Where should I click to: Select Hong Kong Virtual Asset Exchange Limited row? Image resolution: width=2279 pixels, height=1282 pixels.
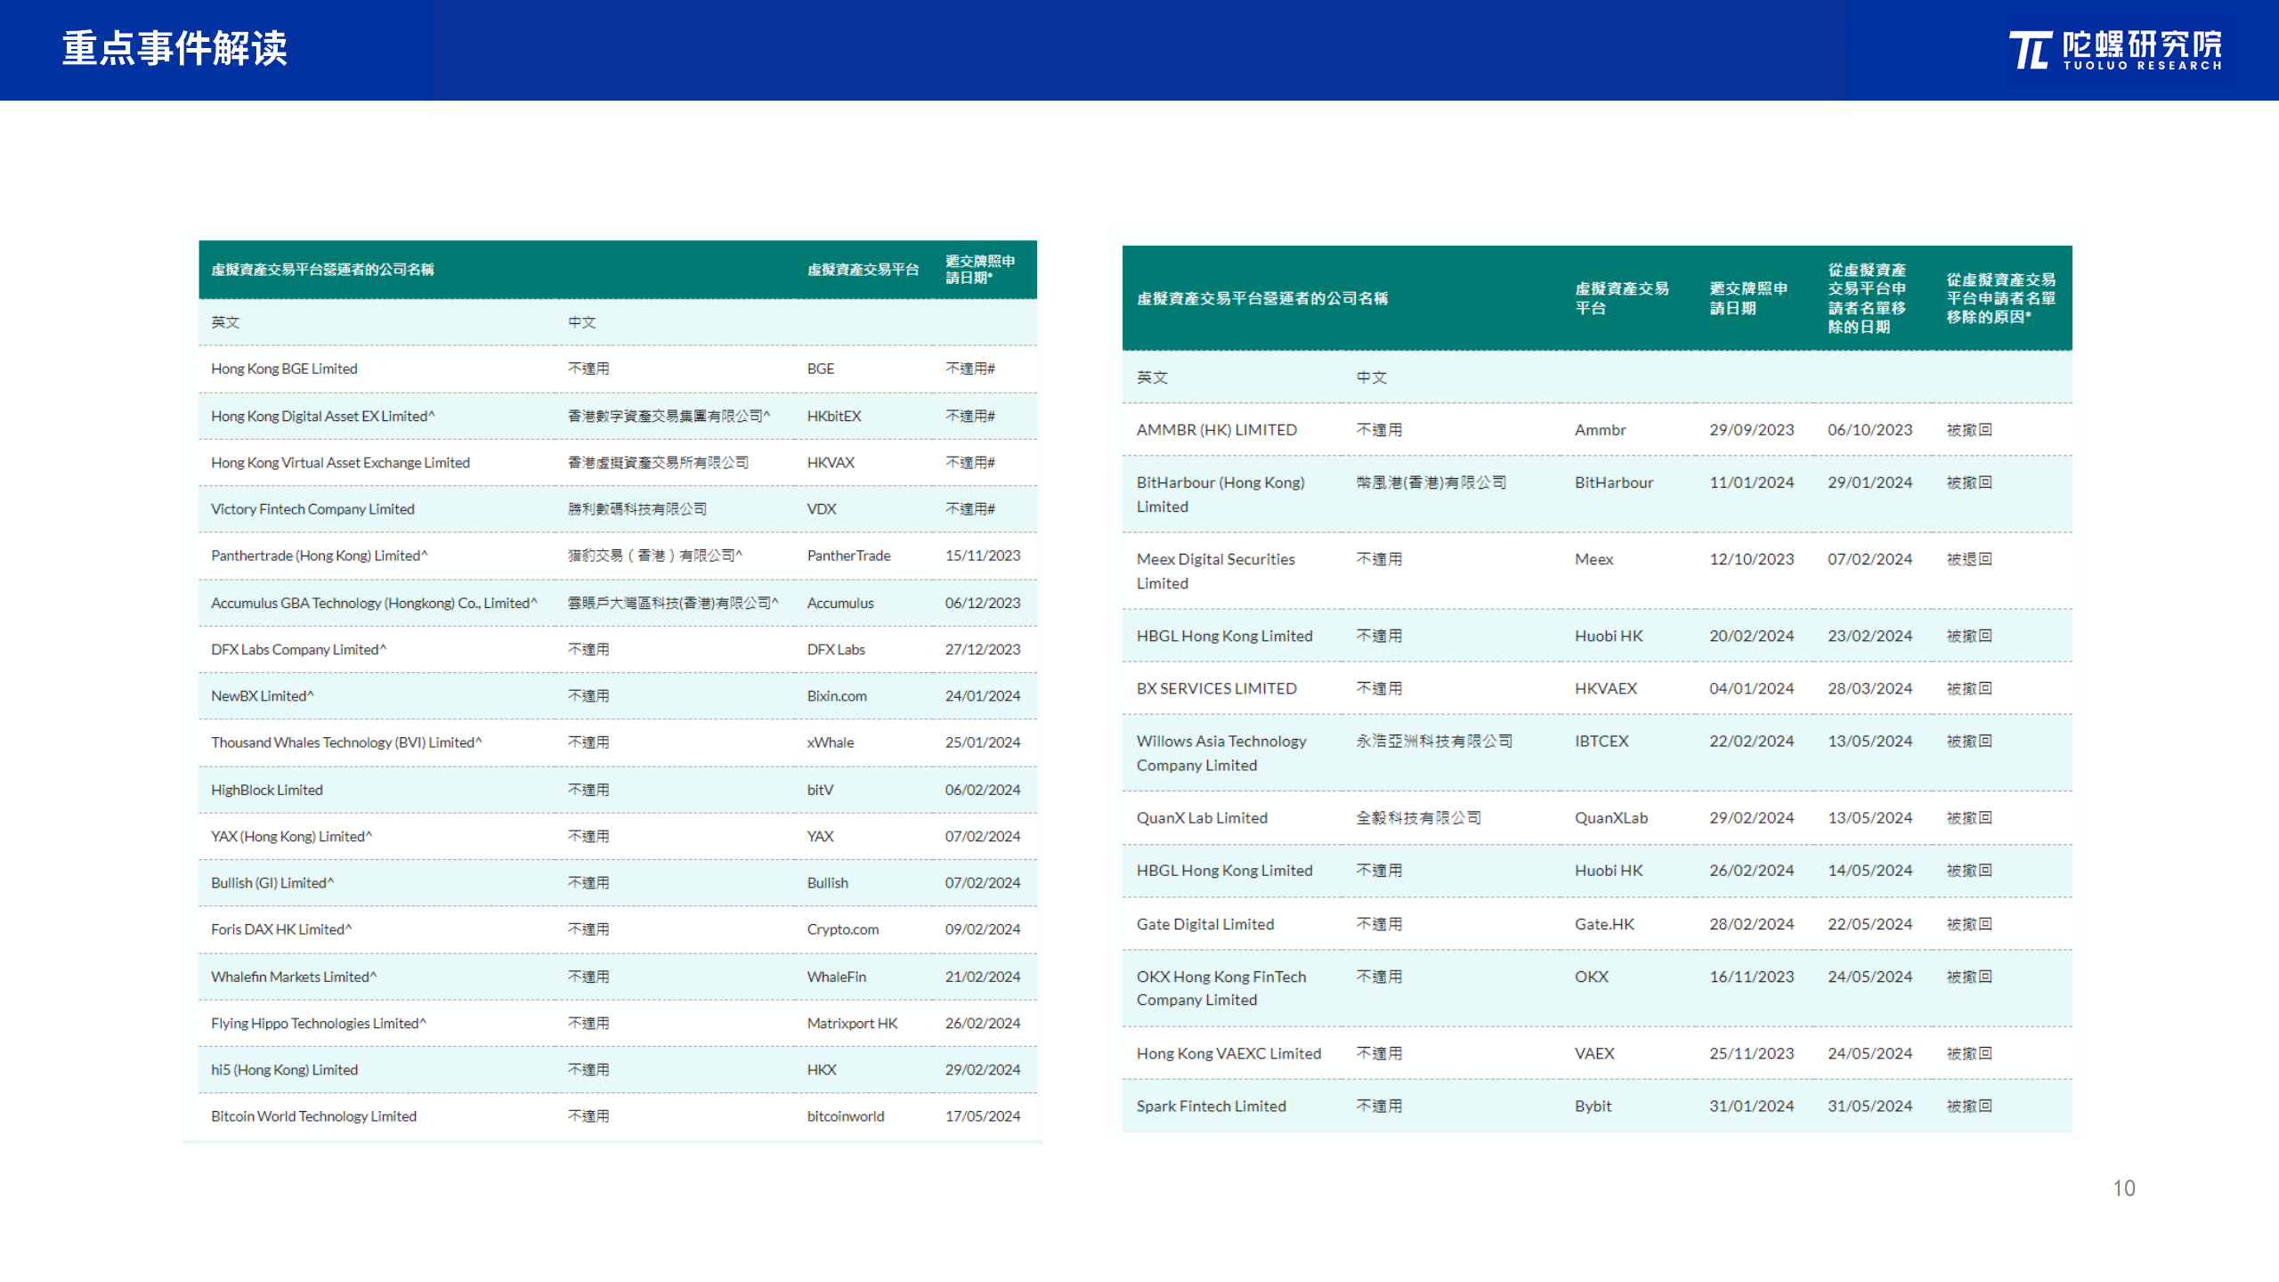point(340,463)
